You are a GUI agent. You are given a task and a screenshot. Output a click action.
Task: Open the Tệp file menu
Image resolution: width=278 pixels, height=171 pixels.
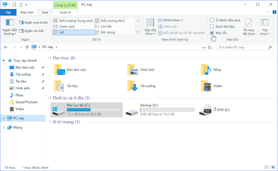point(8,13)
